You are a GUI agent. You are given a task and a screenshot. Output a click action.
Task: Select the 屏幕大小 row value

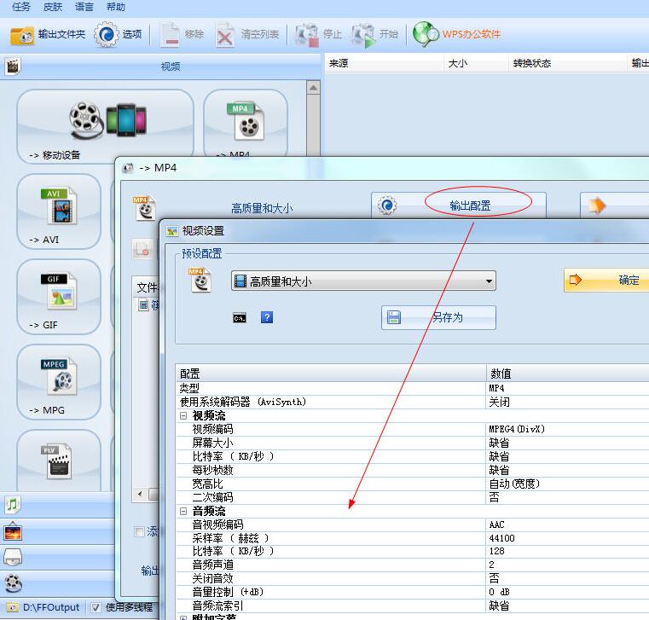pos(499,443)
